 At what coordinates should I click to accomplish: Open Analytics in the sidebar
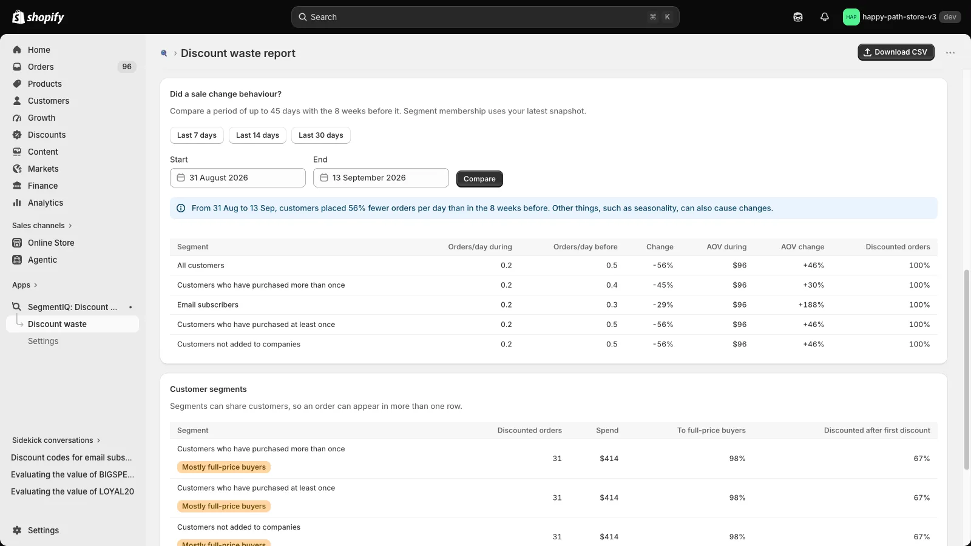73,203
